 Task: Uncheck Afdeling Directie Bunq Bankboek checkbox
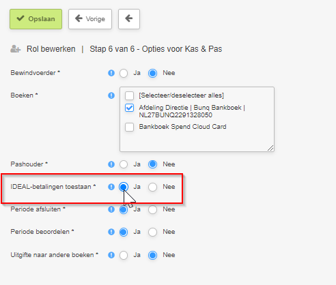tap(129, 108)
